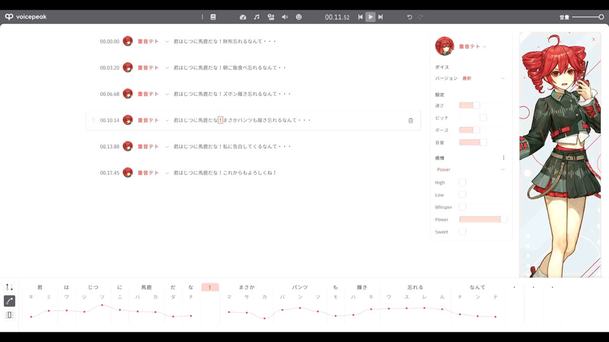
Task: Expand narrator dropdown on line 00.00.00
Action: pos(167,42)
